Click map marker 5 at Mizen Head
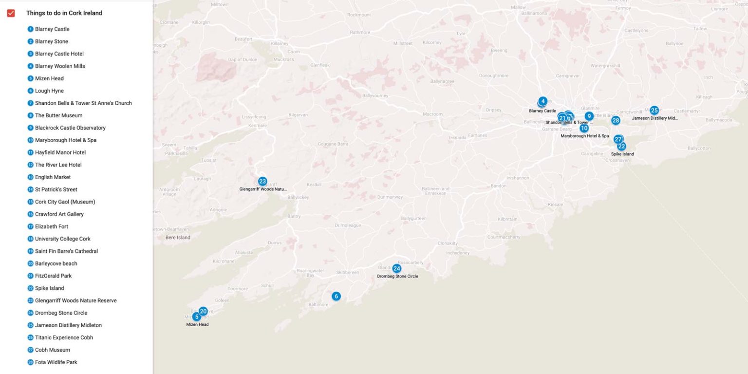Viewport: 748px width, 374px height. pos(197,317)
